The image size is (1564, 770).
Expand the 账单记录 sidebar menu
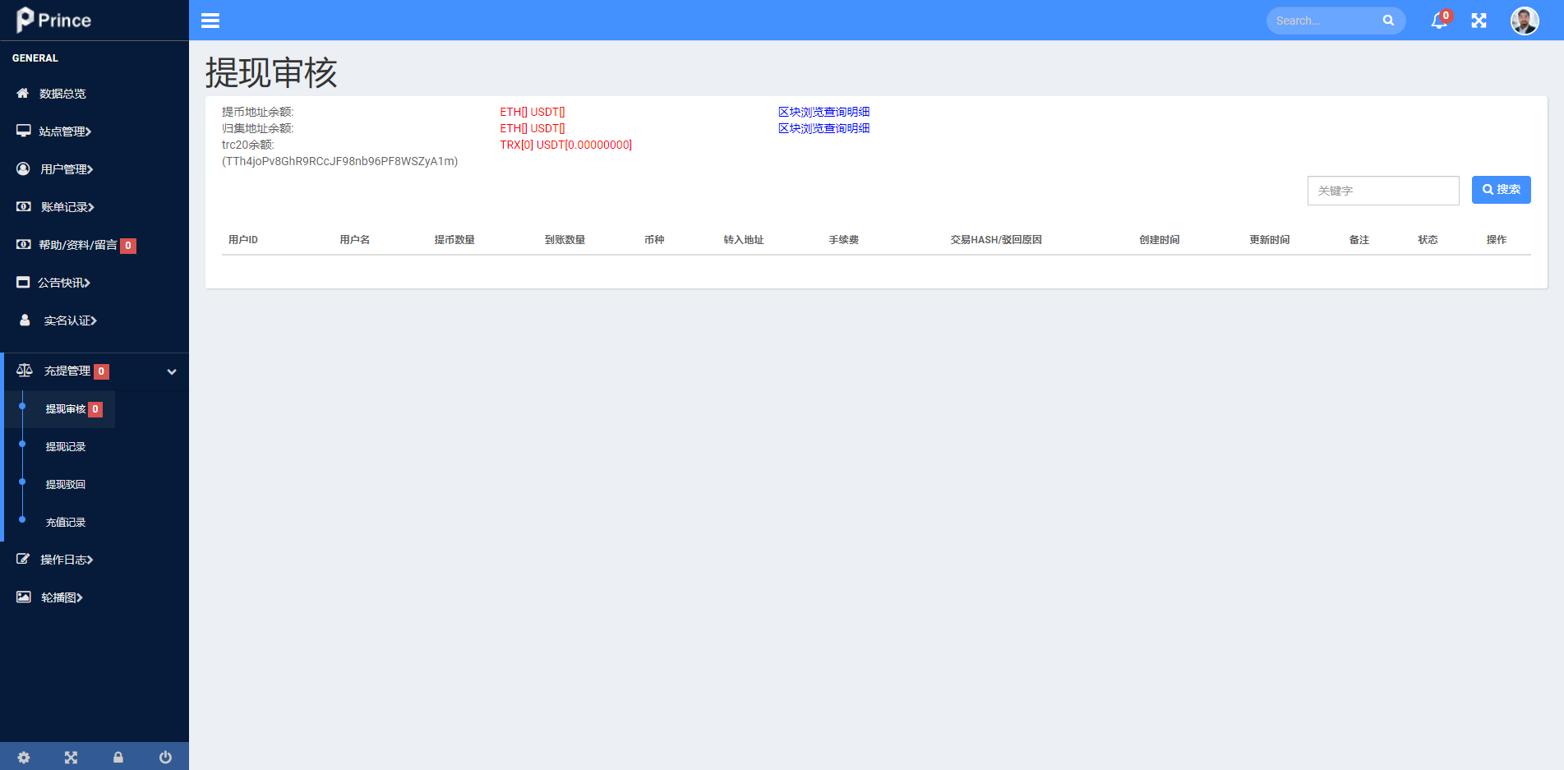(x=67, y=207)
